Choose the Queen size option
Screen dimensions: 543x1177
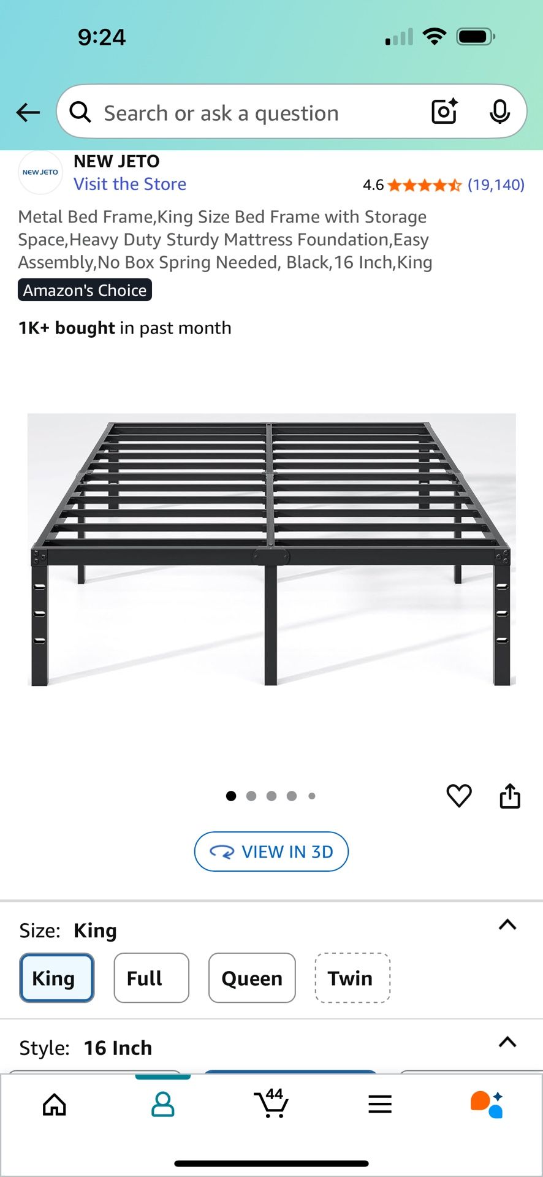pos(252,978)
